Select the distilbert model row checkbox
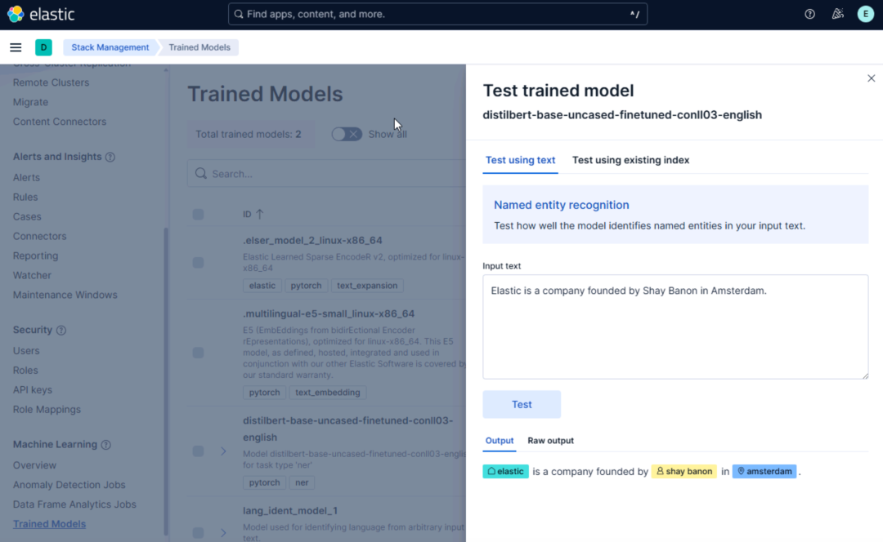 coord(198,451)
